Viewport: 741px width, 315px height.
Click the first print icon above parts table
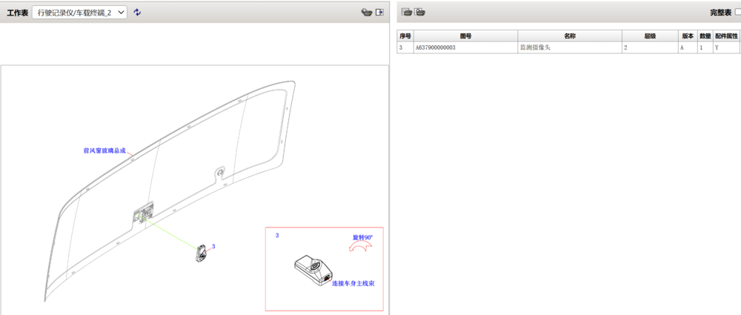(x=406, y=13)
